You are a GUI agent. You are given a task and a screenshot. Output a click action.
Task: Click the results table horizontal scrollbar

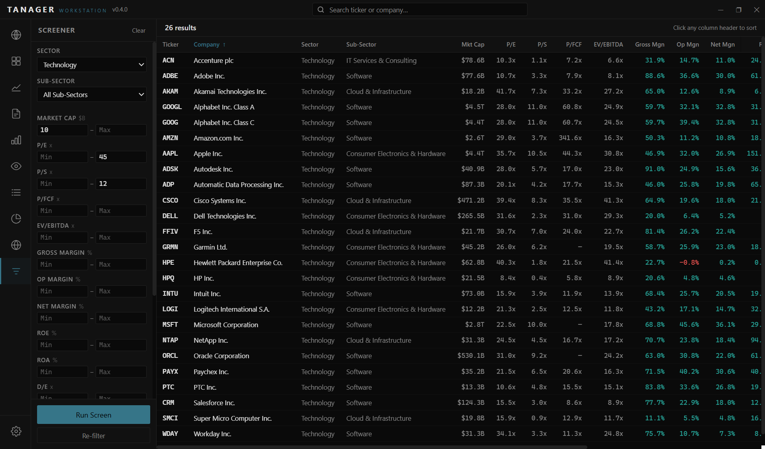click(372, 447)
